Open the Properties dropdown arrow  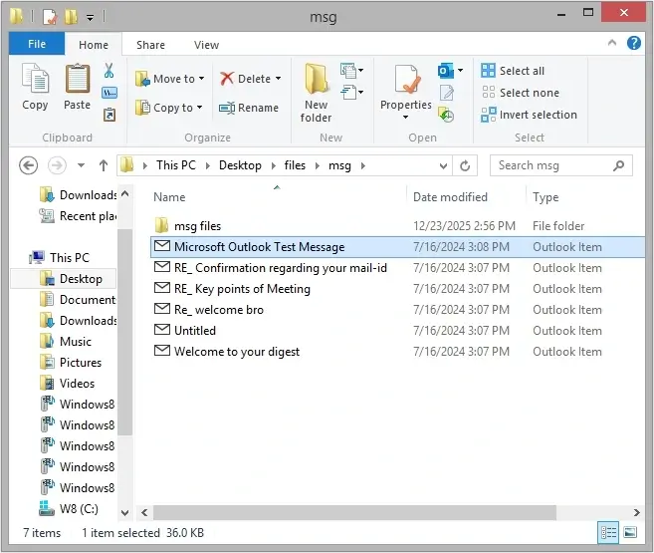point(405,118)
